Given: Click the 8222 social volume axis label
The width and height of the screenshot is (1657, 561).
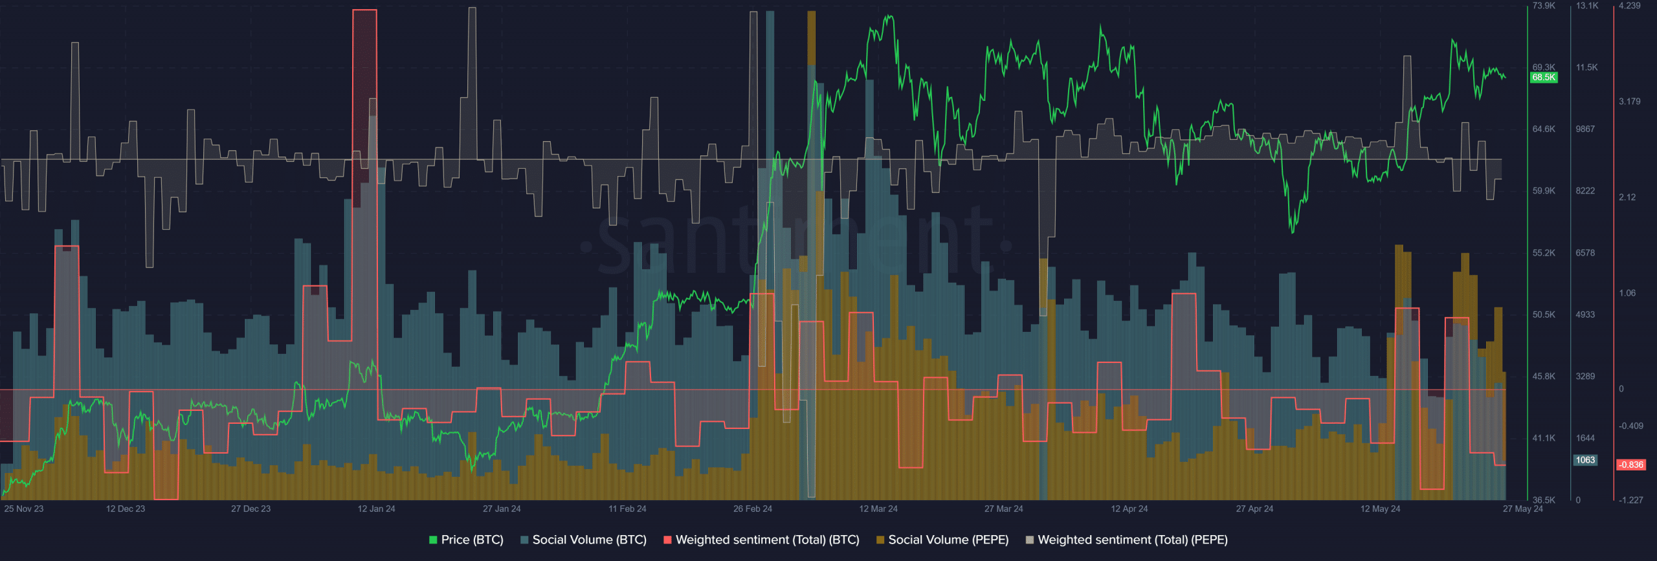Looking at the screenshot, I should [x=1585, y=191].
